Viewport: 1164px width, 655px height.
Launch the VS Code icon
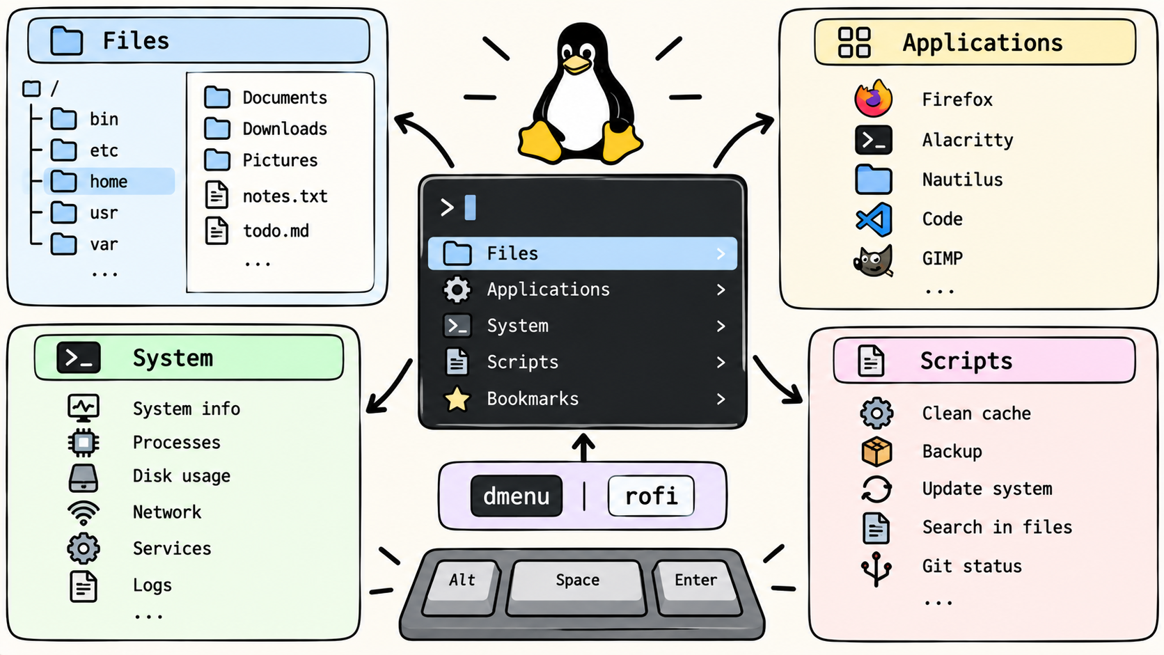pos(874,219)
